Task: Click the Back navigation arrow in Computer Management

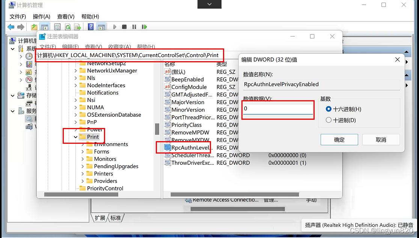Action: [x=11, y=27]
